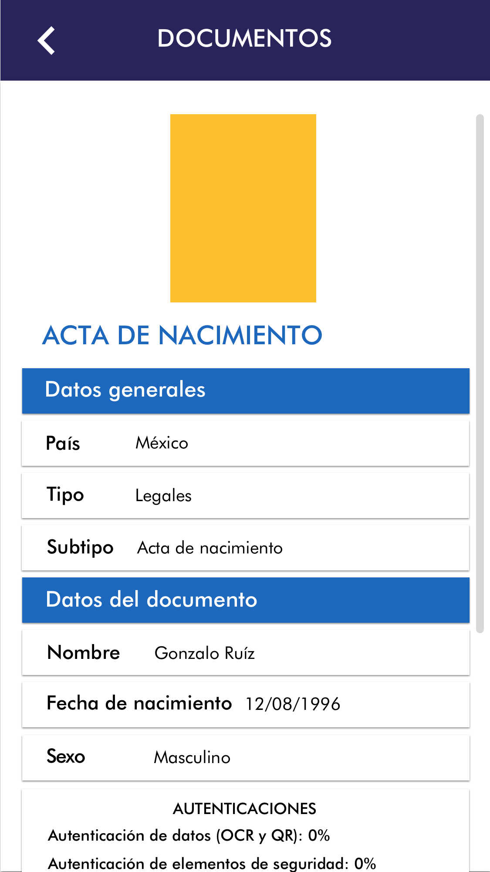Click the País label

[63, 444]
